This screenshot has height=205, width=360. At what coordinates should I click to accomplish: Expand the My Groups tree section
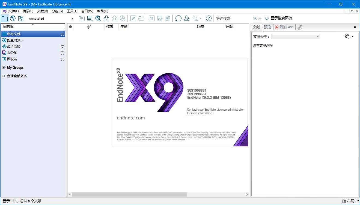click(4, 67)
